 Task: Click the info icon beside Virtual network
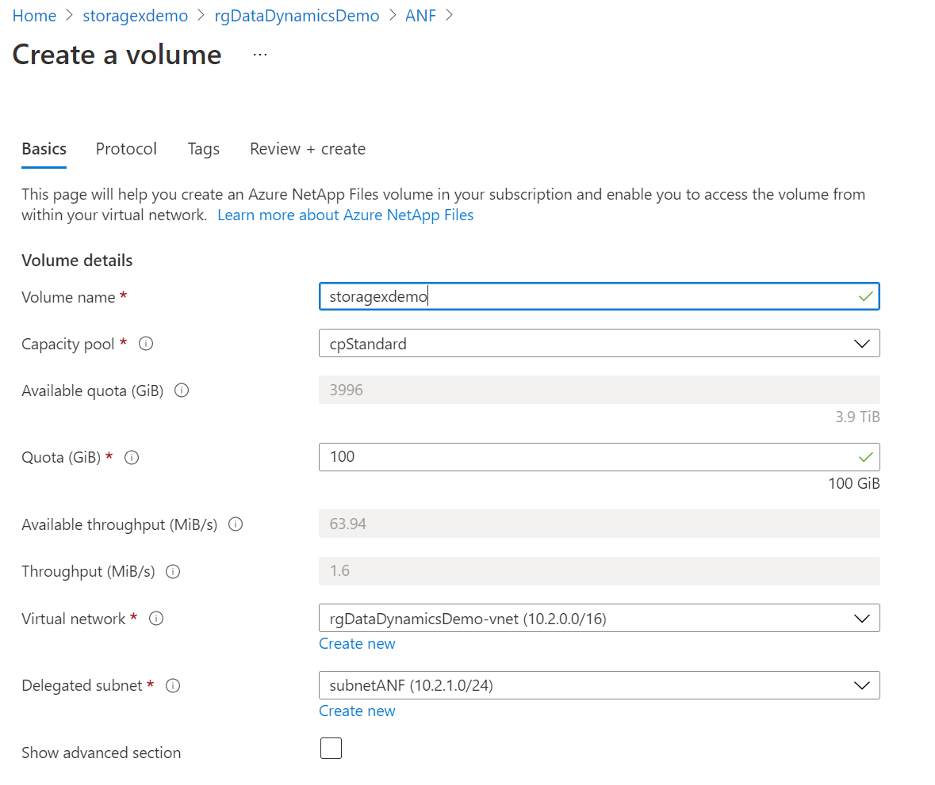(x=156, y=618)
